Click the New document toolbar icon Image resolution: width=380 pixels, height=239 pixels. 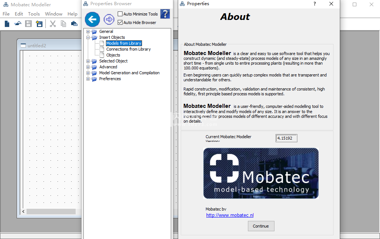point(7,24)
